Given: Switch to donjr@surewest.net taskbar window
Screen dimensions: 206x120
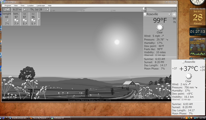Looking at the screenshot, I should pyautogui.click(x=18, y=118).
